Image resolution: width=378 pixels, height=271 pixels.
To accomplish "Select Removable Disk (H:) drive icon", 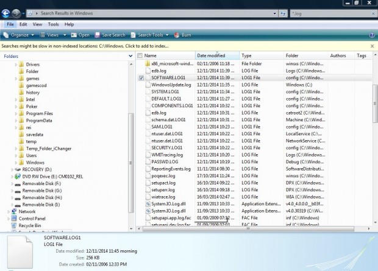I will [18, 198].
